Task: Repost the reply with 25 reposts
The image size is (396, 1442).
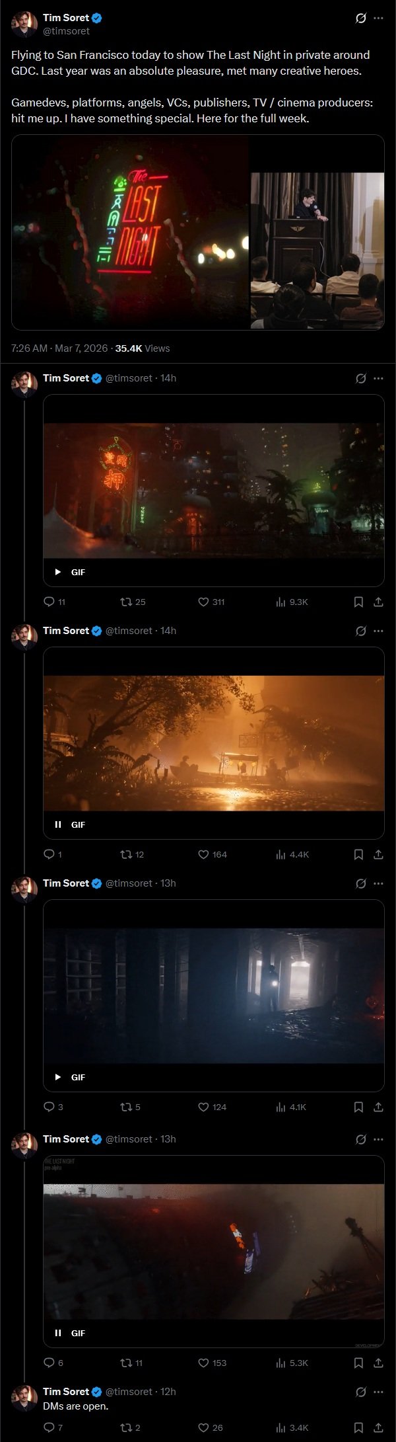Action: pyautogui.click(x=126, y=602)
